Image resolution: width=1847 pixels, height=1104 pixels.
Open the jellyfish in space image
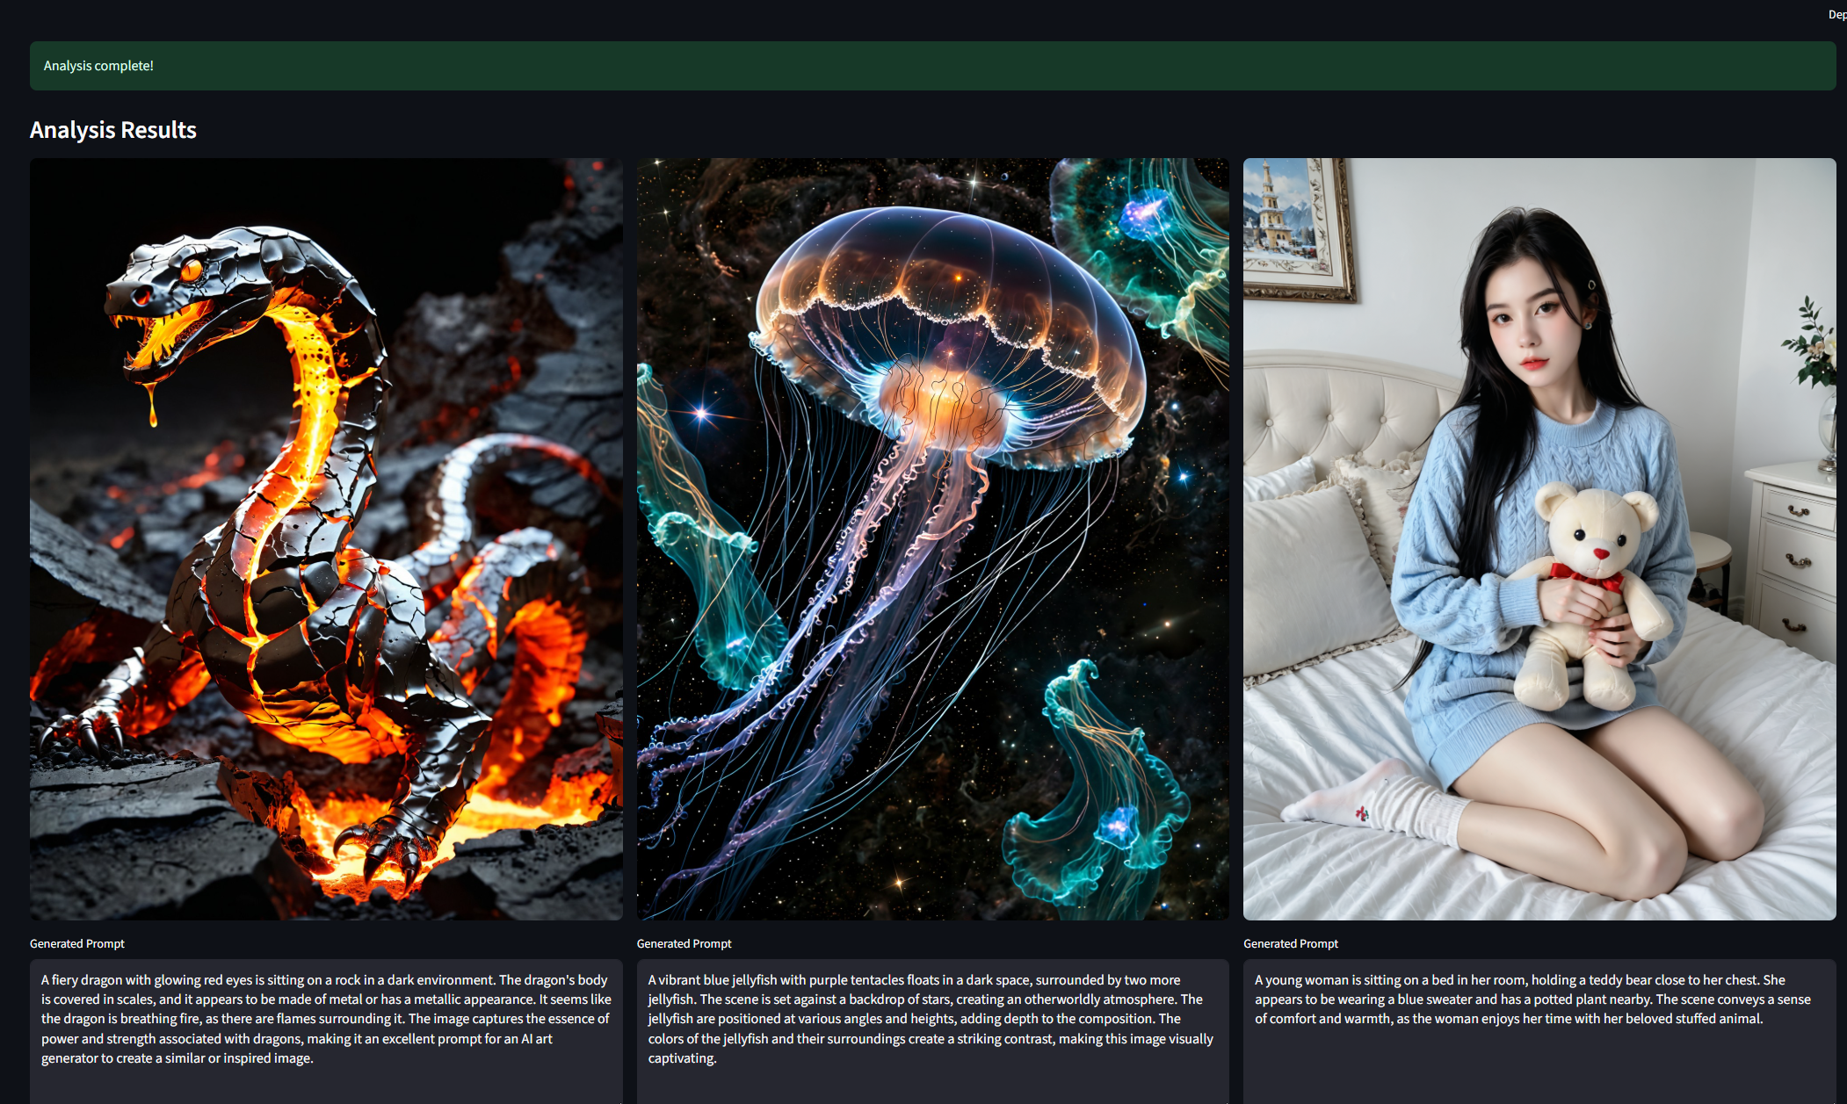[x=932, y=538]
